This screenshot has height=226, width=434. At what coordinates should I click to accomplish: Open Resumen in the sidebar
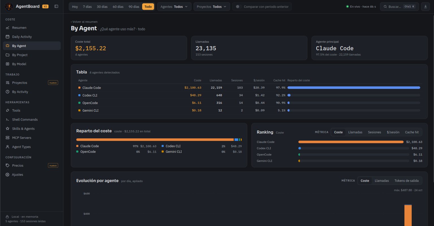[32, 28]
